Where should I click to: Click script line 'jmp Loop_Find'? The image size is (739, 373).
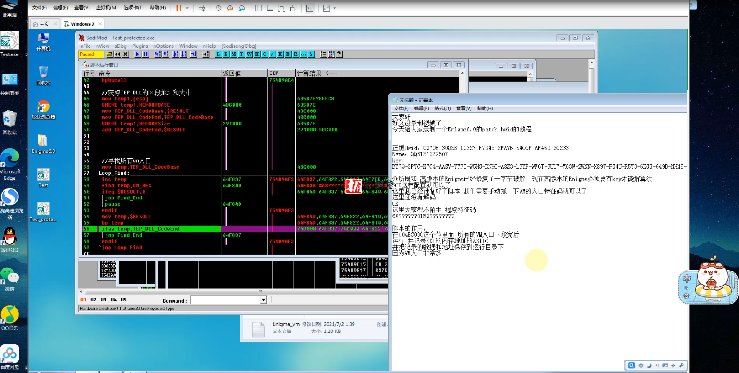[122, 248]
